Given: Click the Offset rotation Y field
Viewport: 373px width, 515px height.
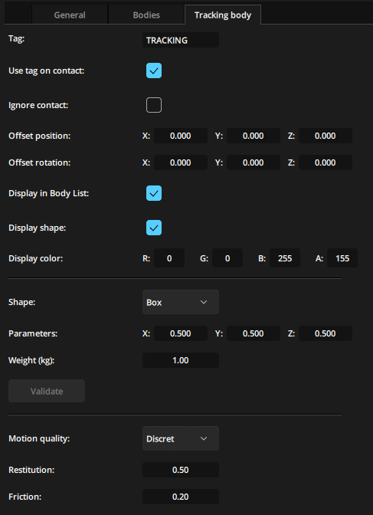Looking at the screenshot, I should coord(254,162).
